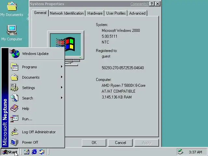Viewport: 208px width, 156px height.
Task: Click the '3,145,136 KB RAM' text
Action: coord(117,97)
